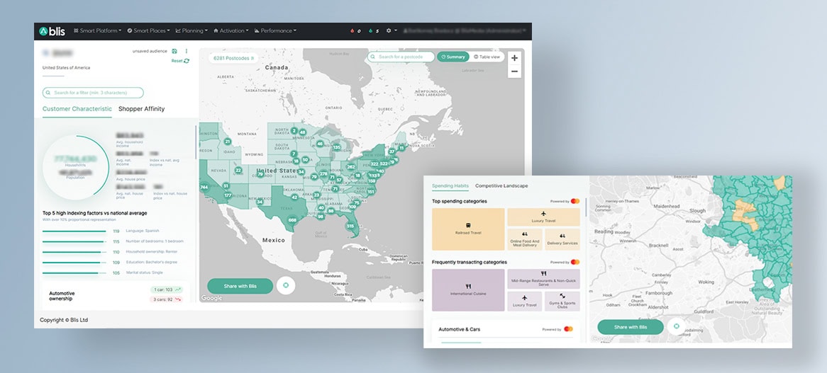
Task: Open the Planning dropdown in navbar
Action: pyautogui.click(x=192, y=31)
